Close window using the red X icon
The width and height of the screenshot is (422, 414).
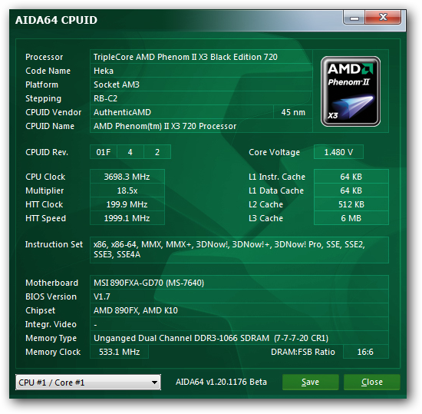click(383, 17)
